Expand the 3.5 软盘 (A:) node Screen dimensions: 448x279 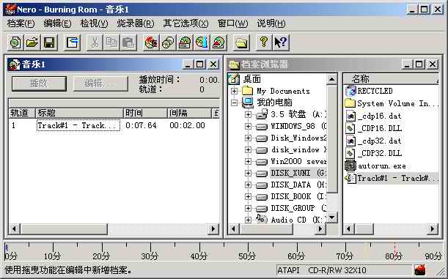click(x=248, y=114)
